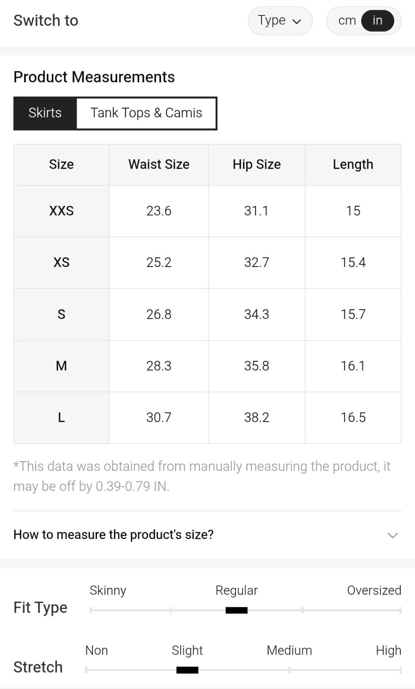Viewport: 415px width, 689px height.
Task: Open the Tank Tops & Camis tab
Action: (x=146, y=113)
